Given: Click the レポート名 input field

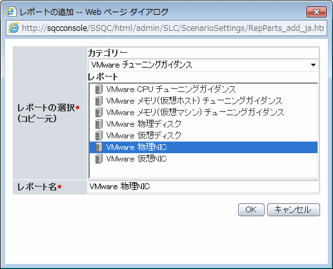Looking at the screenshot, I should 203,187.
